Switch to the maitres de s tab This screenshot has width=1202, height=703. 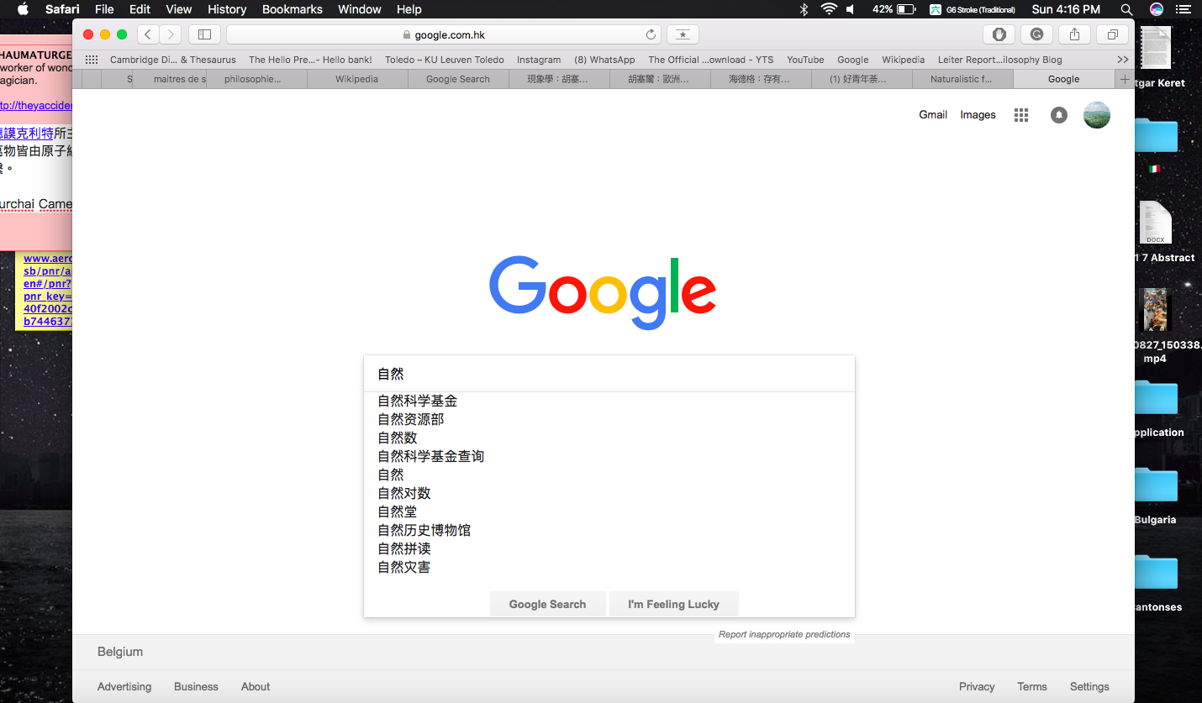pyautogui.click(x=171, y=79)
